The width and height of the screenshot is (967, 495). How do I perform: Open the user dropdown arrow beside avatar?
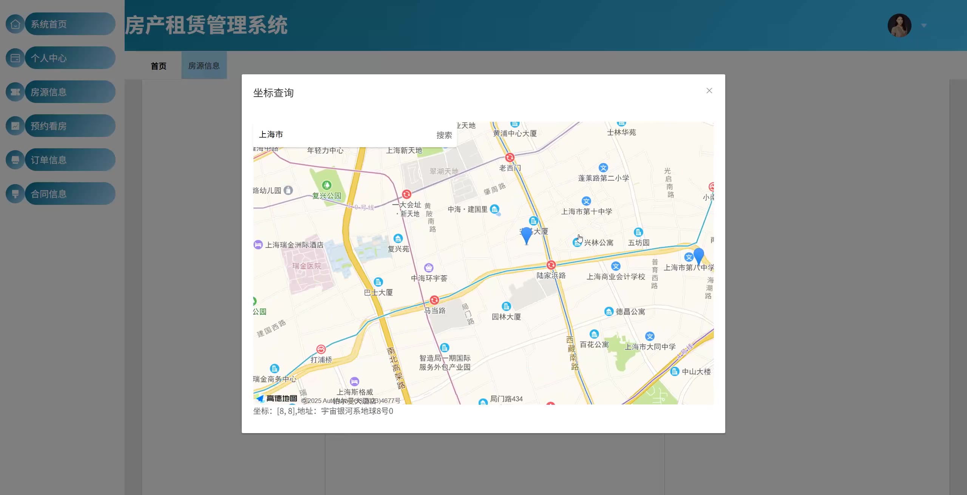click(x=924, y=26)
